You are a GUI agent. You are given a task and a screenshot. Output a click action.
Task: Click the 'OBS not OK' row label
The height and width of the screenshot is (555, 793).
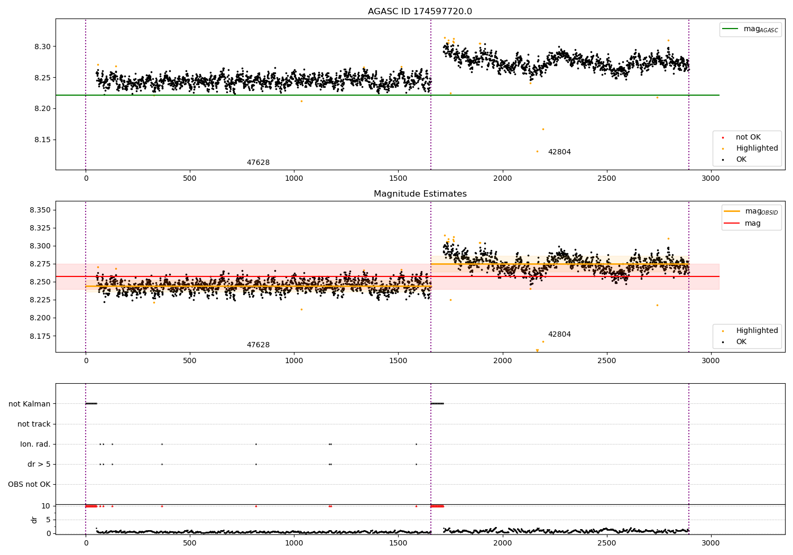(29, 484)
